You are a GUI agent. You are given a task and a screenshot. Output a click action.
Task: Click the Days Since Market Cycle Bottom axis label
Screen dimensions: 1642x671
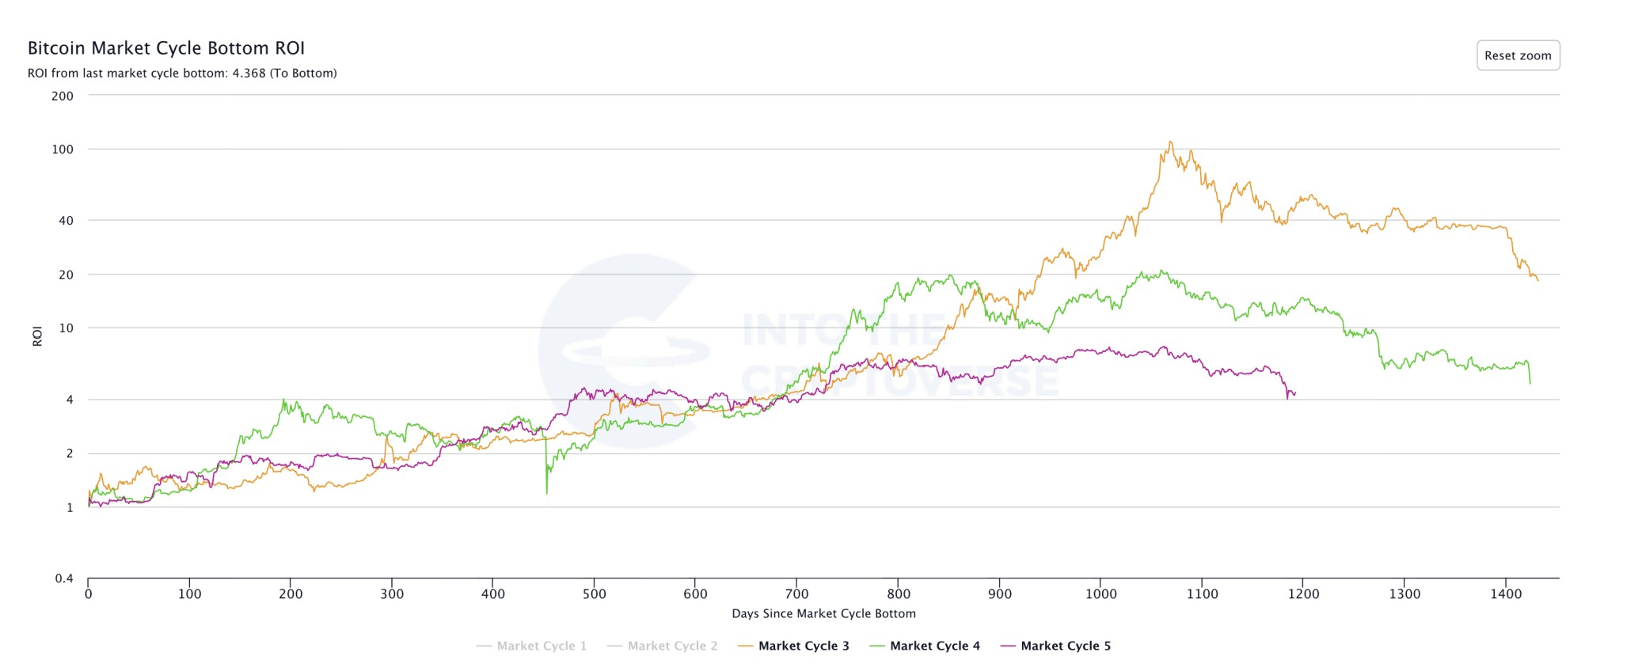(823, 613)
